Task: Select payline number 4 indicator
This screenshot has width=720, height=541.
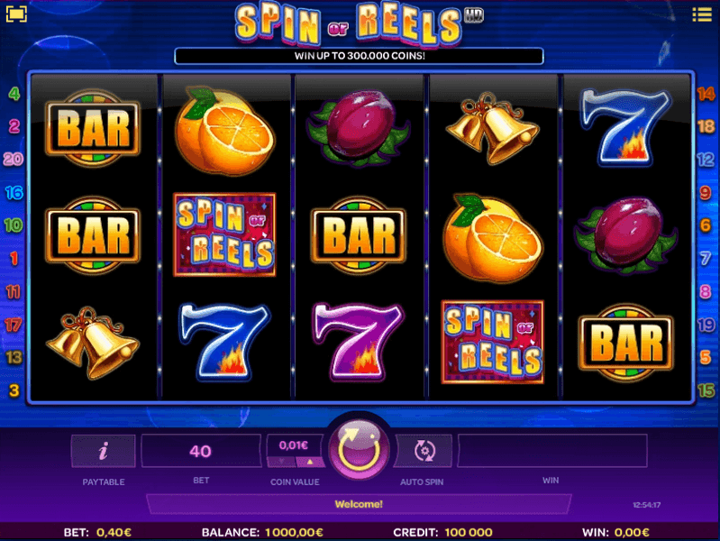Action: click(14, 94)
